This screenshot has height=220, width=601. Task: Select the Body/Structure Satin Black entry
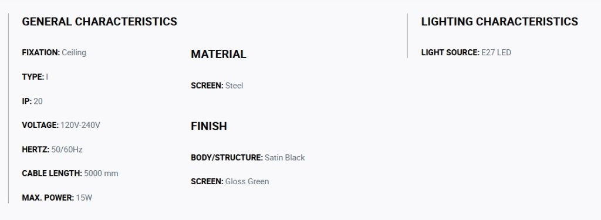click(x=248, y=158)
